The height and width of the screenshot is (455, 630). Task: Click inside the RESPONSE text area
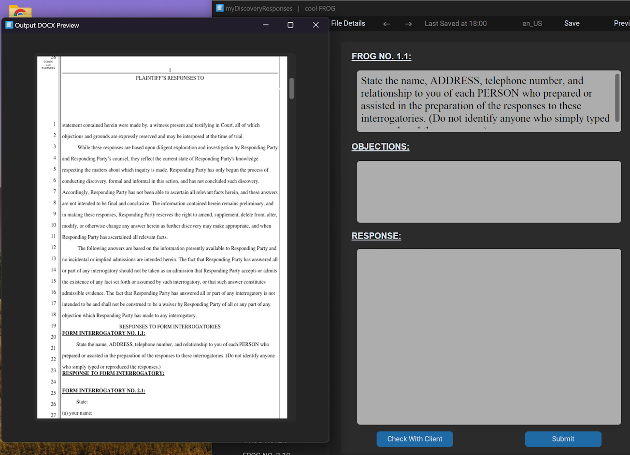pyautogui.click(x=488, y=336)
